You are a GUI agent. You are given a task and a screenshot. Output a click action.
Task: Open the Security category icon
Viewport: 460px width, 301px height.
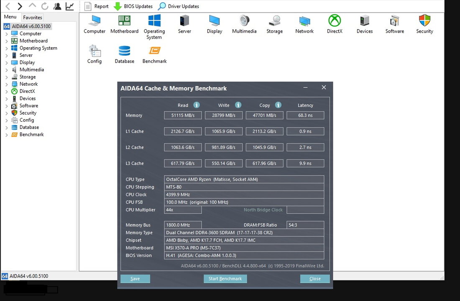click(424, 24)
